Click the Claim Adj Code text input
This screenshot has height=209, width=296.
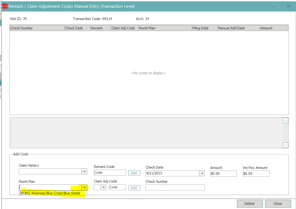click(x=117, y=187)
